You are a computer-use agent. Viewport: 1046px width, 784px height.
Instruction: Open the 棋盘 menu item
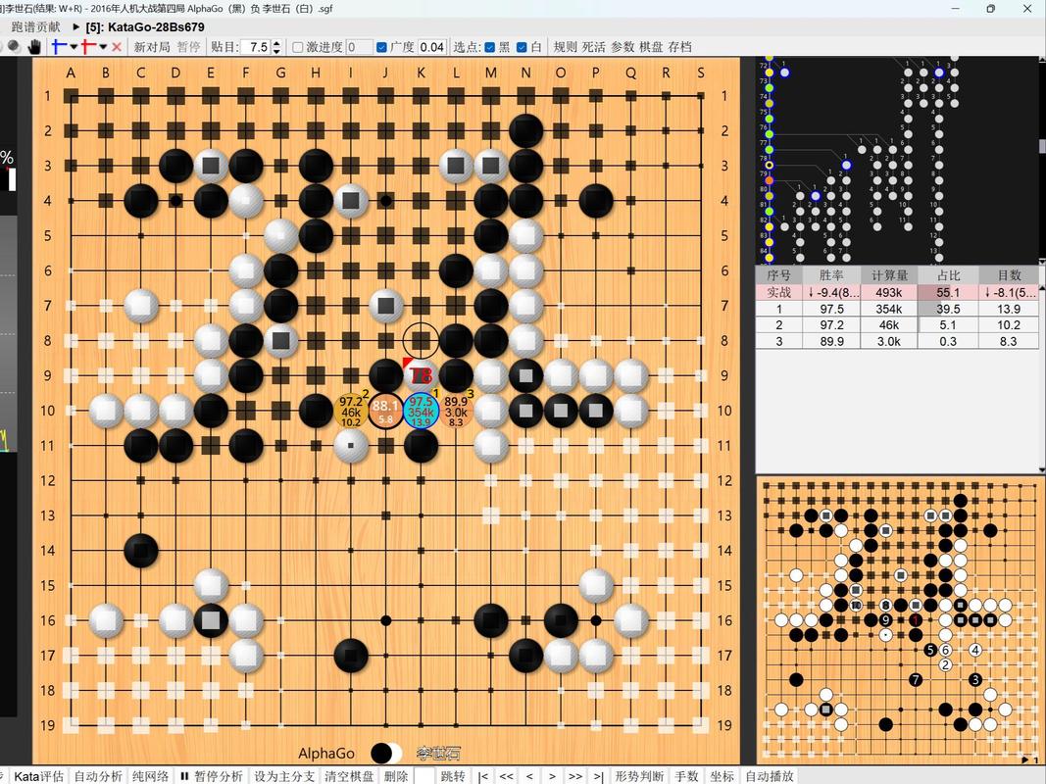[651, 47]
